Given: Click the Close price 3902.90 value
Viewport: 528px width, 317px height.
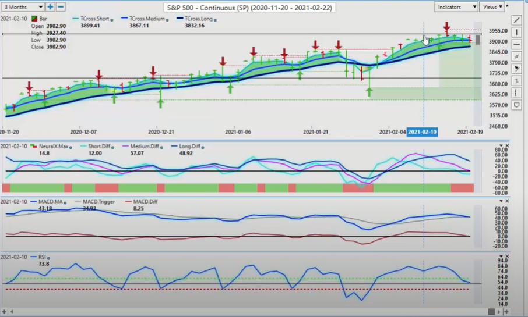Looking at the screenshot, I should pos(56,47).
